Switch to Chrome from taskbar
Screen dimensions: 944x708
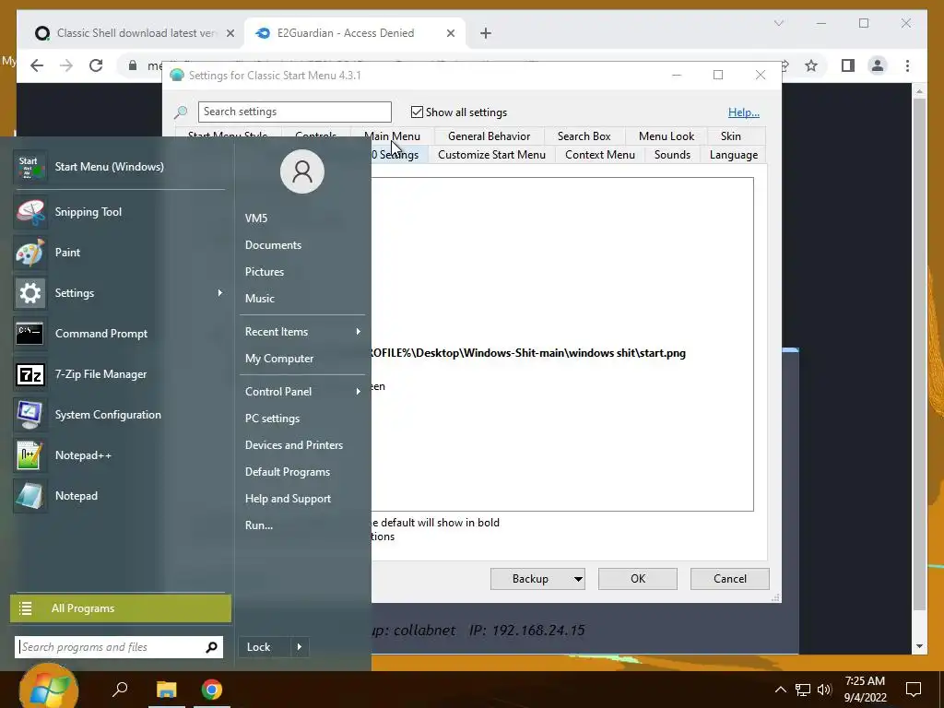tap(211, 690)
